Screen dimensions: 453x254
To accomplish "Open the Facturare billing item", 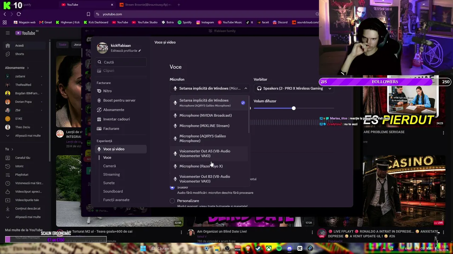I will point(121,128).
